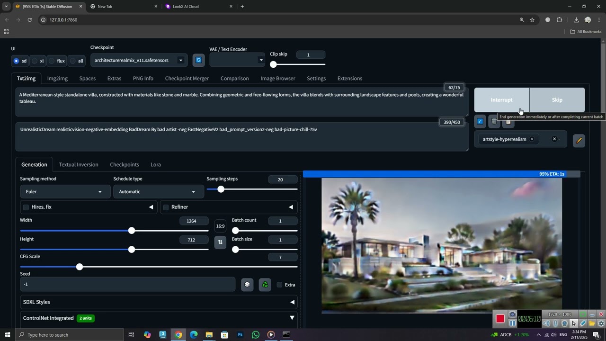The width and height of the screenshot is (606, 341).
Task: Click the generated villa preview image
Action: [442, 245]
